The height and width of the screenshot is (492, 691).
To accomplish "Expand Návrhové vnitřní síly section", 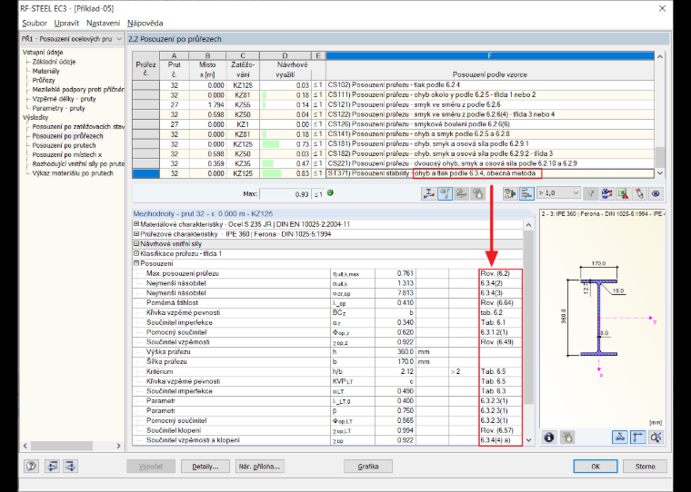I will (136, 243).
